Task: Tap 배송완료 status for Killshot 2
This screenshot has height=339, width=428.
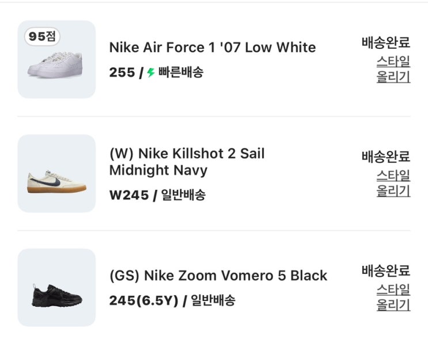Action: click(386, 156)
